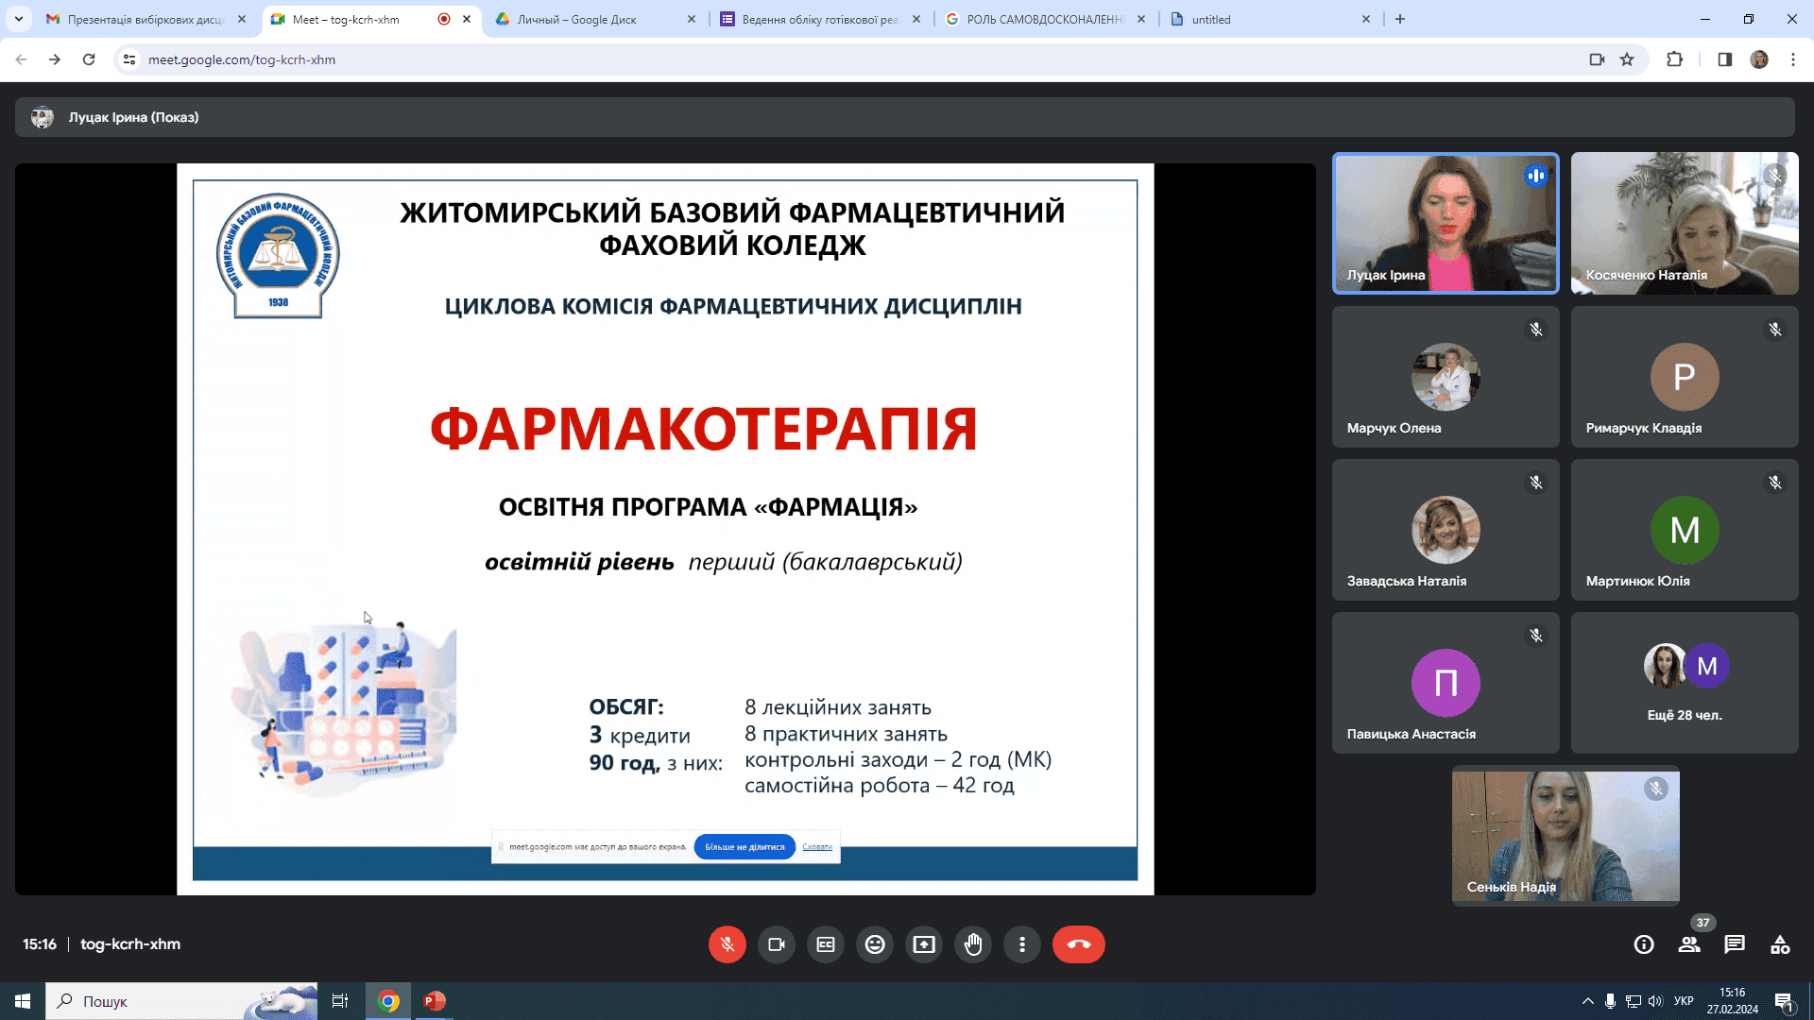Image resolution: width=1814 pixels, height=1020 pixels.
Task: Open Chrome extensions puzzle icon
Action: click(1674, 59)
